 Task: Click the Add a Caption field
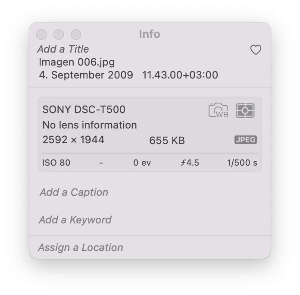(x=74, y=192)
